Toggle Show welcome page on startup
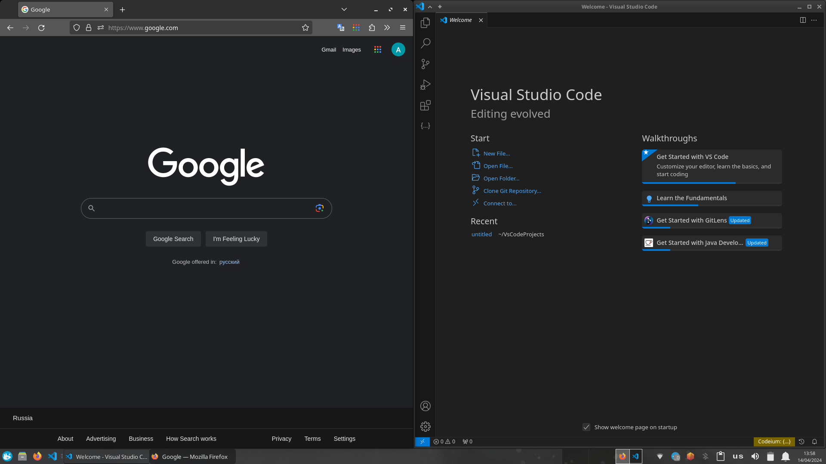This screenshot has height=464, width=826. pos(586,427)
